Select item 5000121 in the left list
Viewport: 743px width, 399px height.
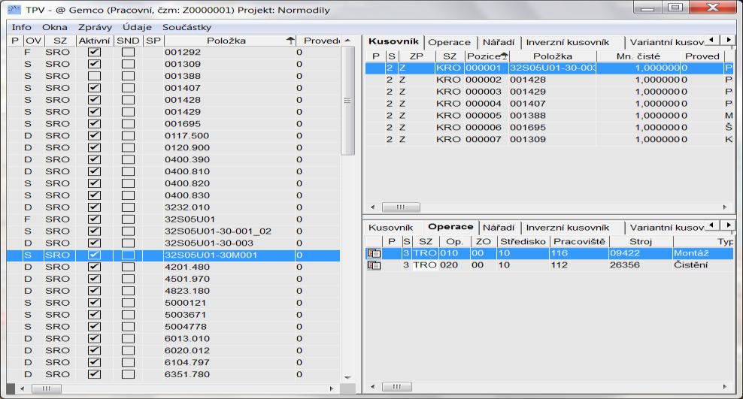click(x=174, y=303)
